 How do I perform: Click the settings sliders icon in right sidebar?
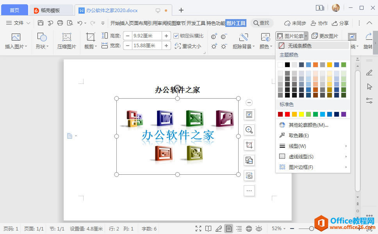coord(369,101)
